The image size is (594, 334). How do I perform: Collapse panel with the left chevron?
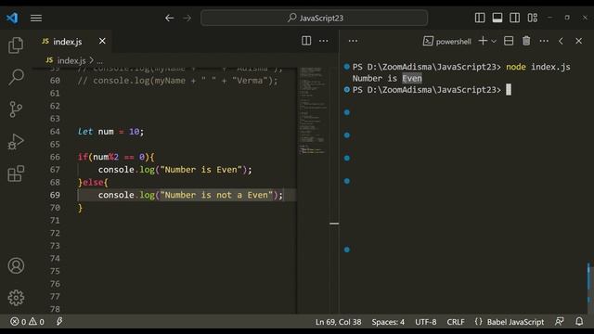pyautogui.click(x=561, y=41)
